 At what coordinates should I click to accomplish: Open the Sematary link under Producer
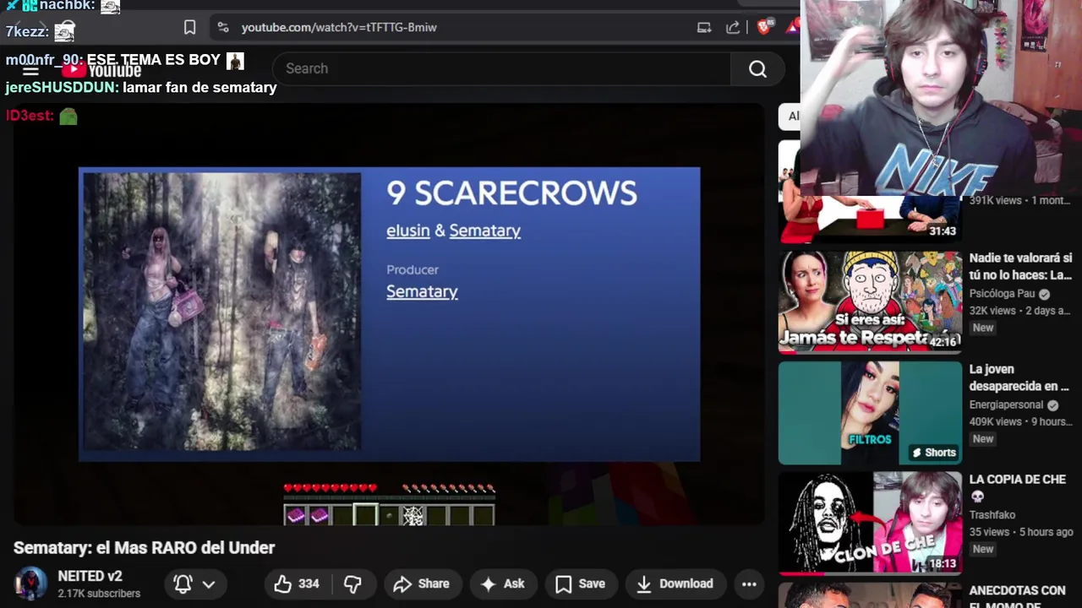click(422, 291)
